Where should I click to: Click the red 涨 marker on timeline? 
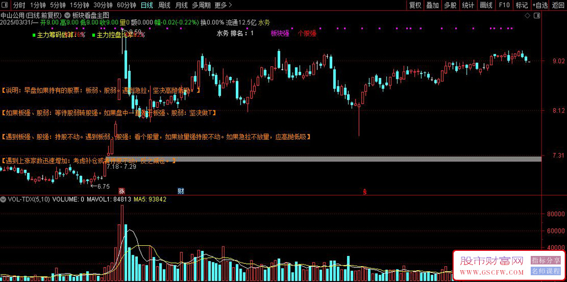point(122,191)
